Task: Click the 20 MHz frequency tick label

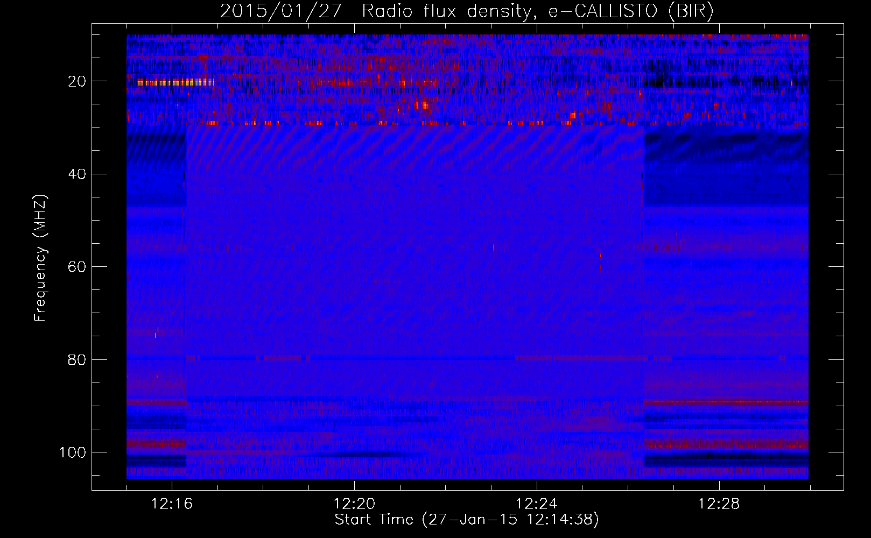Action: point(77,81)
